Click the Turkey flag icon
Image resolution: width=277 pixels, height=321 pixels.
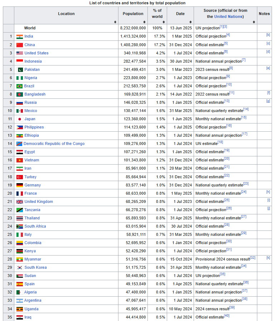pyautogui.click(x=20, y=177)
